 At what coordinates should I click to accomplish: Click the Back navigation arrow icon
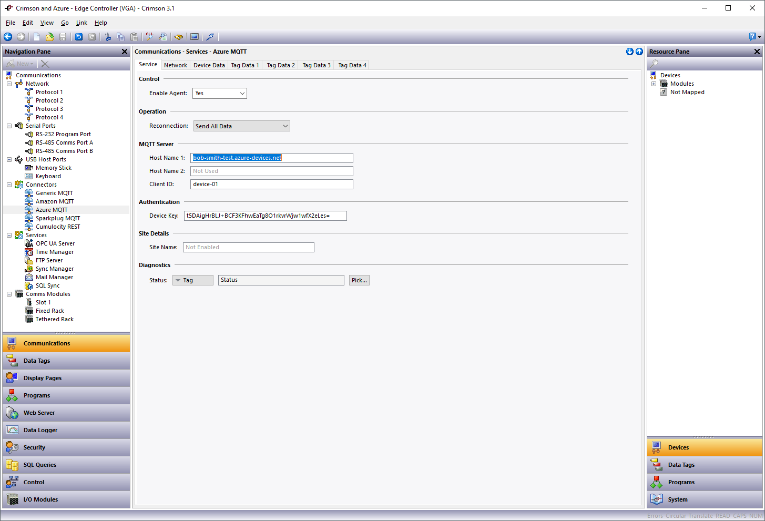pyautogui.click(x=8, y=37)
